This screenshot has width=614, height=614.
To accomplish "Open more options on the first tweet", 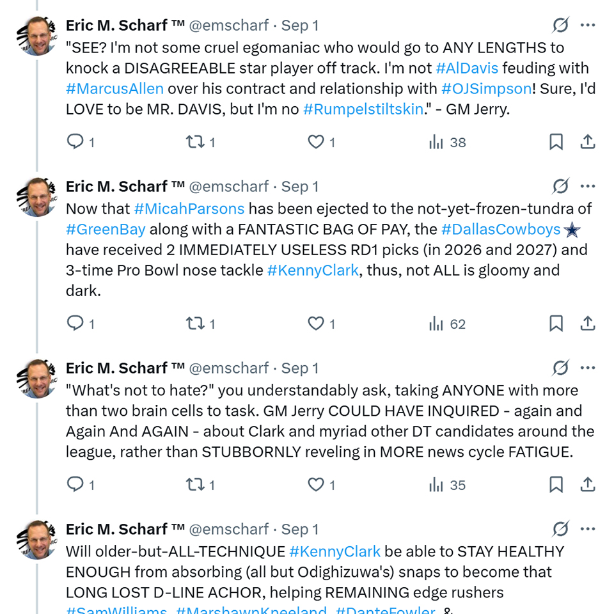I will click(x=588, y=26).
